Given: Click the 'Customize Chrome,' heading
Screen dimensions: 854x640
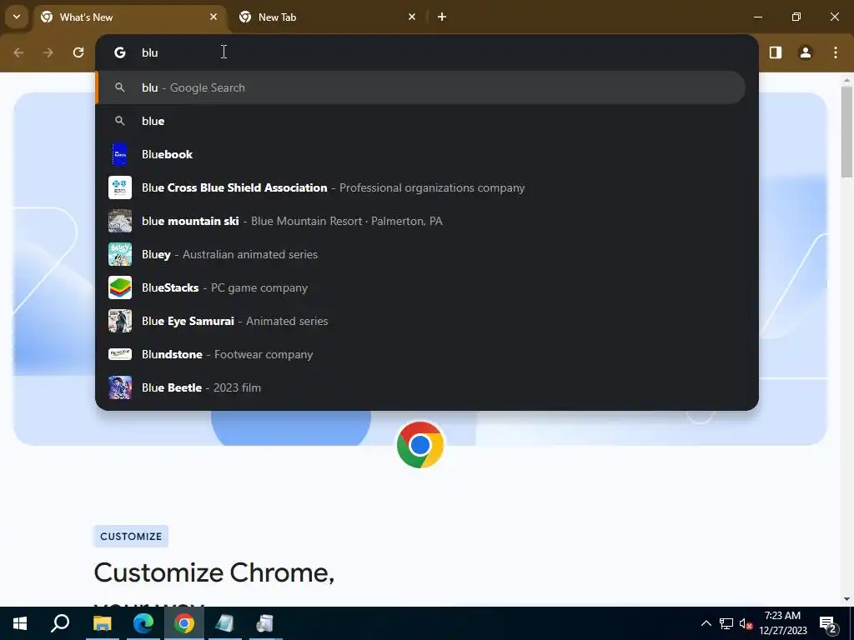Looking at the screenshot, I should click(214, 572).
